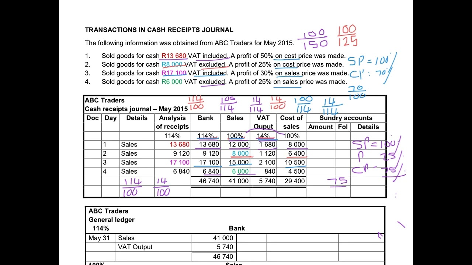
Task: Click '6 840' in the Bank column
Action: click(211, 172)
